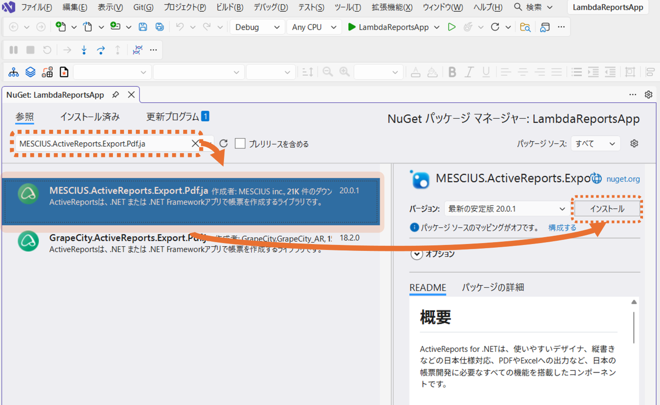The height and width of the screenshot is (405, 660).
Task: Open the ビルド(B) menu
Action: click(229, 7)
